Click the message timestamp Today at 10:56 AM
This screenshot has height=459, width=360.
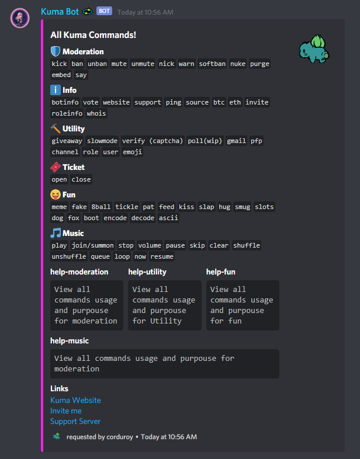click(x=144, y=12)
